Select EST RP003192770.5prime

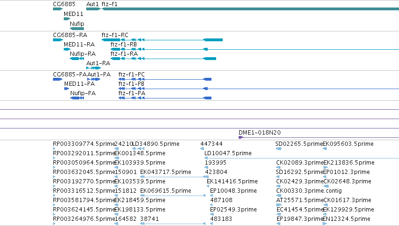tap(84, 181)
